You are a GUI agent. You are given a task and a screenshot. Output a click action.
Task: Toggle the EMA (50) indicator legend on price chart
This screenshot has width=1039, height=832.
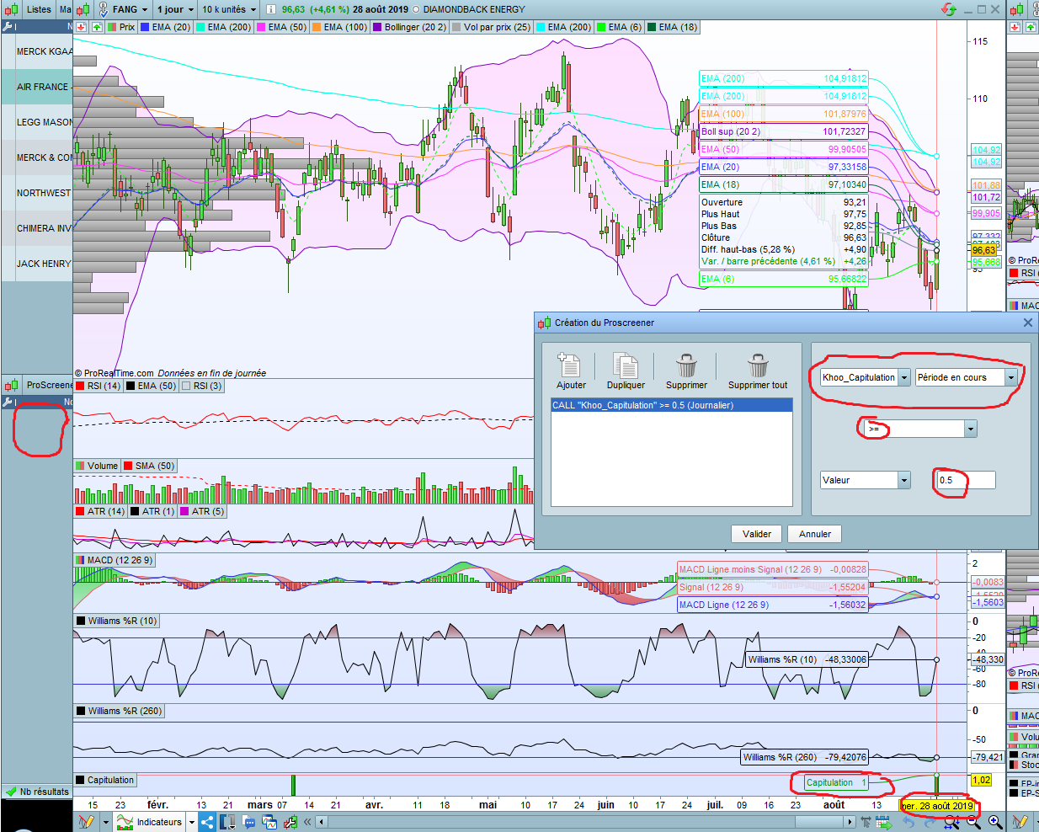pyautogui.click(x=282, y=27)
